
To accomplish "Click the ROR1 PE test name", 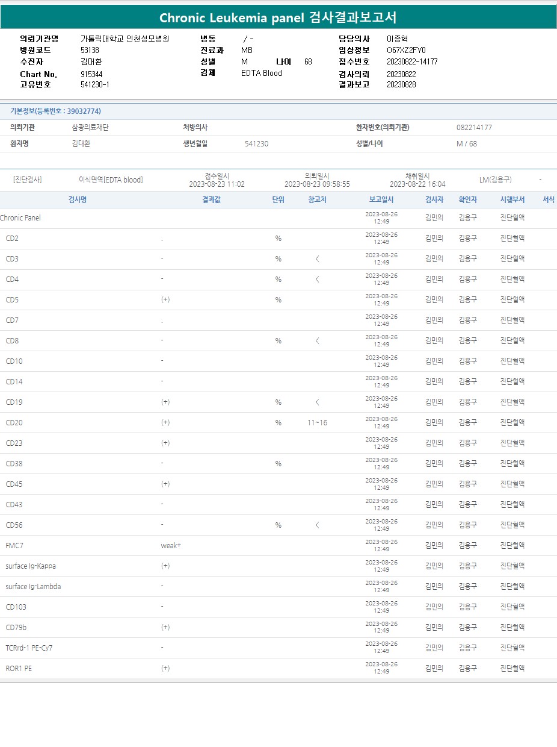I will pyautogui.click(x=19, y=669).
